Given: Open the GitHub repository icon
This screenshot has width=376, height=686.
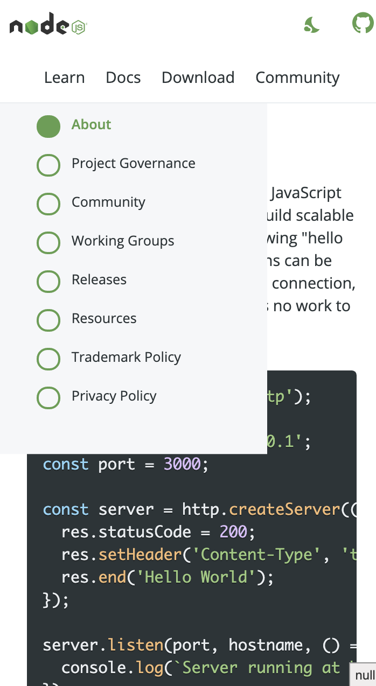Looking at the screenshot, I should tap(363, 23).
